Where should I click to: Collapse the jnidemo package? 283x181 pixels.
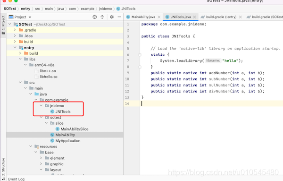(41, 105)
